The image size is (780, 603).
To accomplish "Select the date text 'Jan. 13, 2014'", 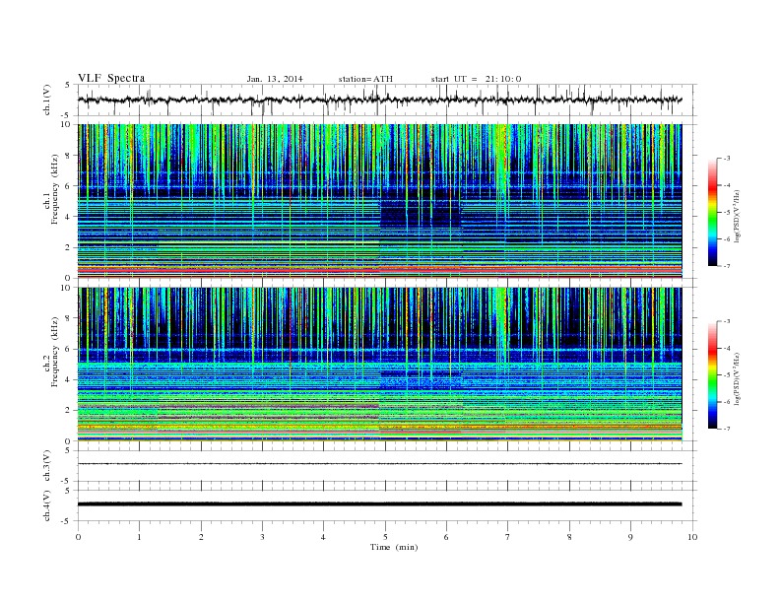I will click(275, 79).
